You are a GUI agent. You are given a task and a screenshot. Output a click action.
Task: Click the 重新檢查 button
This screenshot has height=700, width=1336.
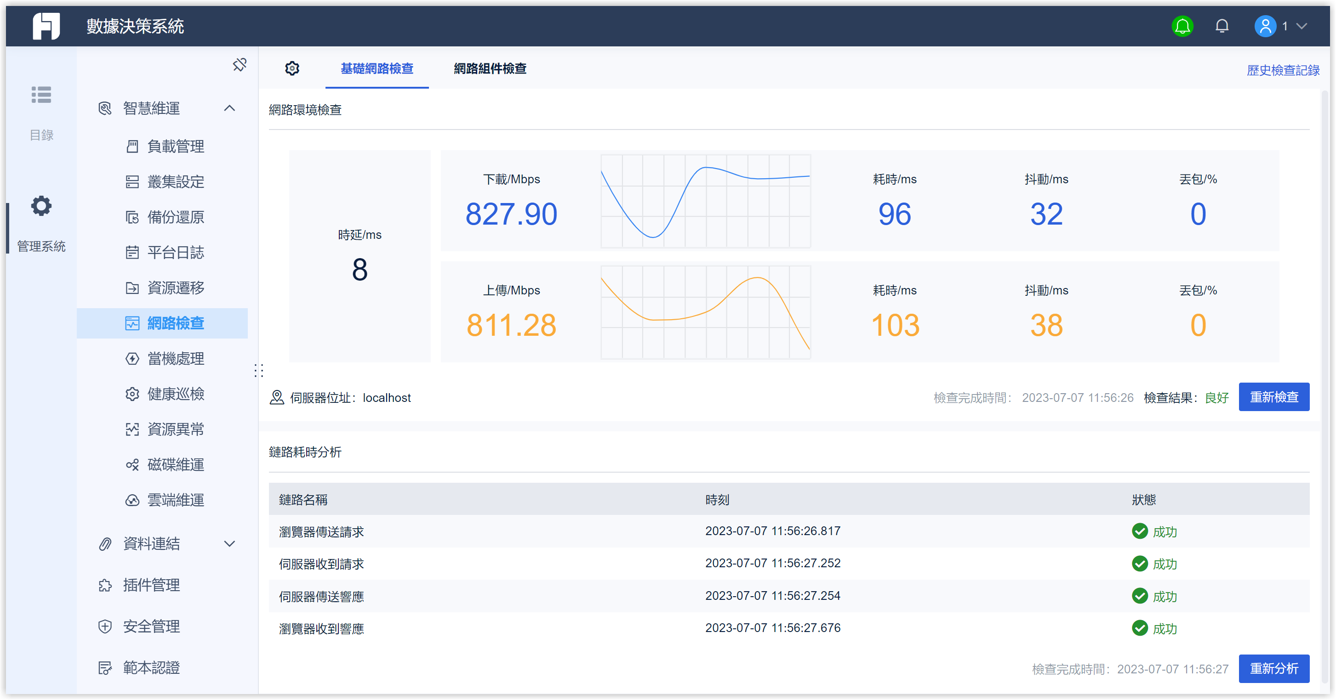[1274, 397]
